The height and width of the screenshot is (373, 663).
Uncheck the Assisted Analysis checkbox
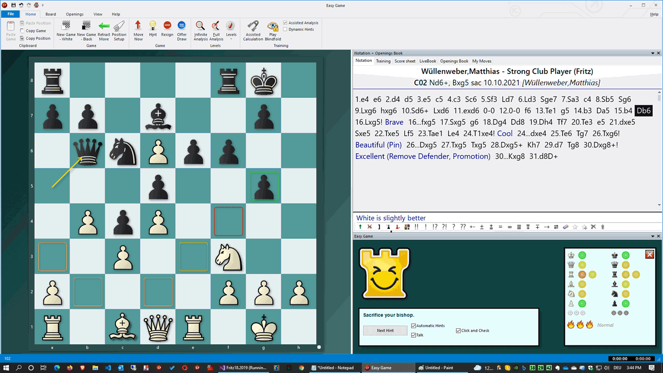coord(285,23)
